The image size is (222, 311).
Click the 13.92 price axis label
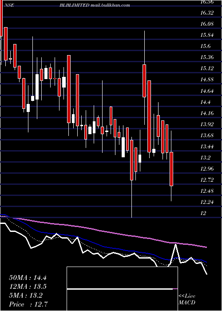click(x=207, y=124)
